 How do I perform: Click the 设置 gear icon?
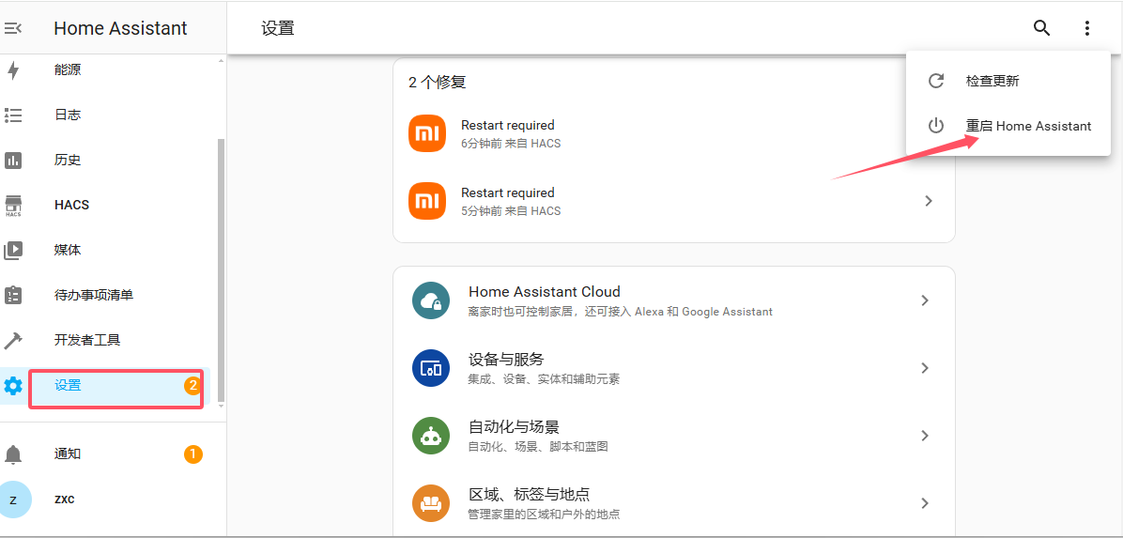point(13,385)
